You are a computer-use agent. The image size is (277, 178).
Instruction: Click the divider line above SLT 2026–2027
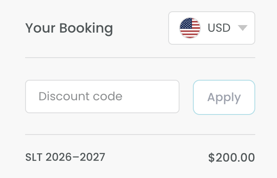pos(140,135)
